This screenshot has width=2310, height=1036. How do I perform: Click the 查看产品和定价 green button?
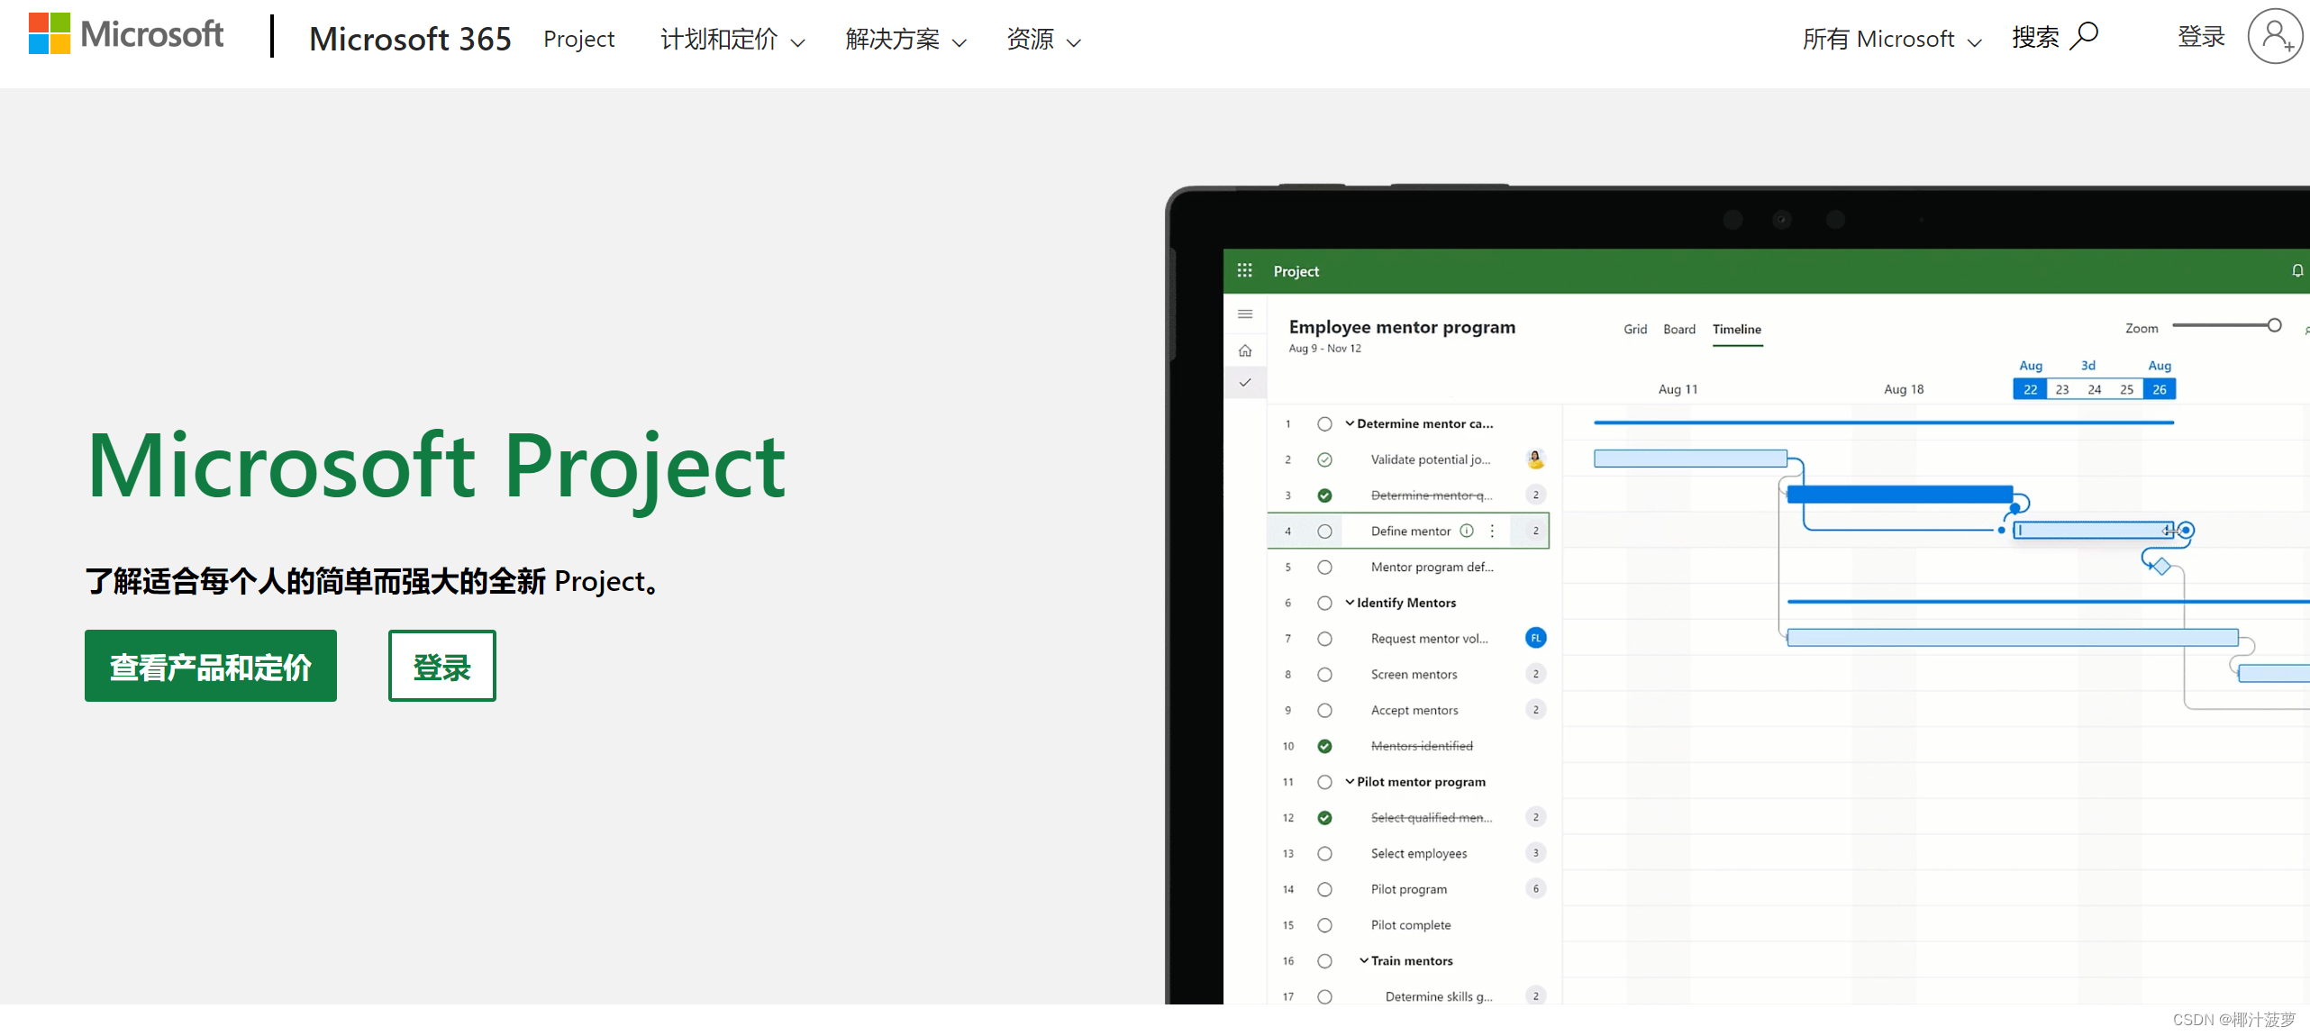(211, 667)
